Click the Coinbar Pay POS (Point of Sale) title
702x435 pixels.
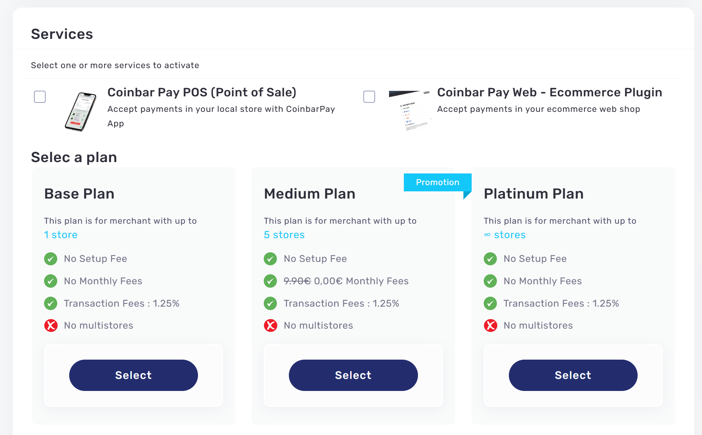tap(202, 92)
